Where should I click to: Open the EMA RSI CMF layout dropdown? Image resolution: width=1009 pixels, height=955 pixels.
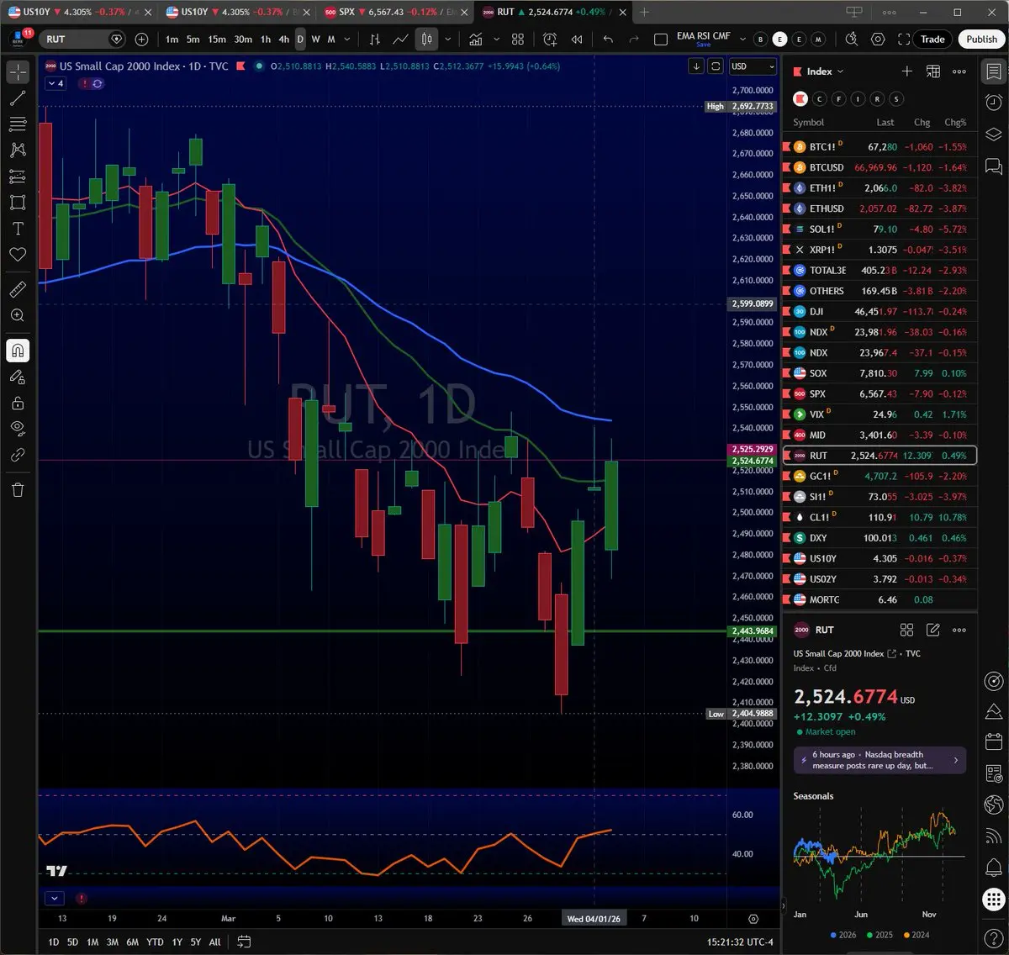742,40
